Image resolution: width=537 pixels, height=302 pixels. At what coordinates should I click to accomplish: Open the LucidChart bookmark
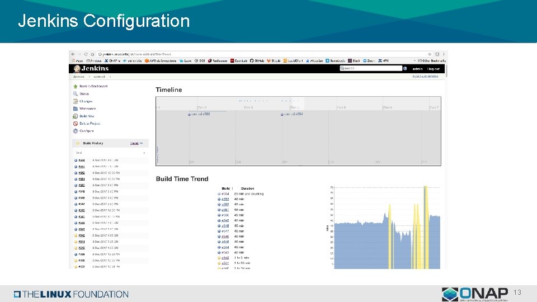[294, 60]
